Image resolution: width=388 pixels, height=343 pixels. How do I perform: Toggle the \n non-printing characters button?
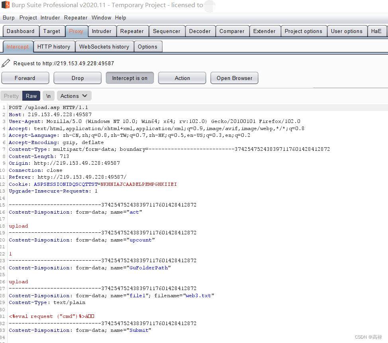pos(48,96)
